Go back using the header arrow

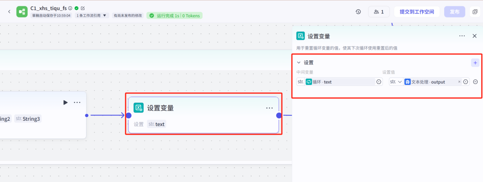[x=9, y=12]
